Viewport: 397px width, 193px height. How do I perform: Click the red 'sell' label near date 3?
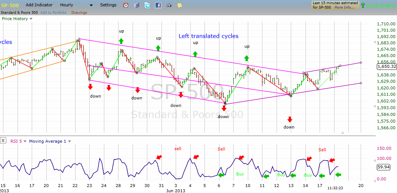click(178, 149)
